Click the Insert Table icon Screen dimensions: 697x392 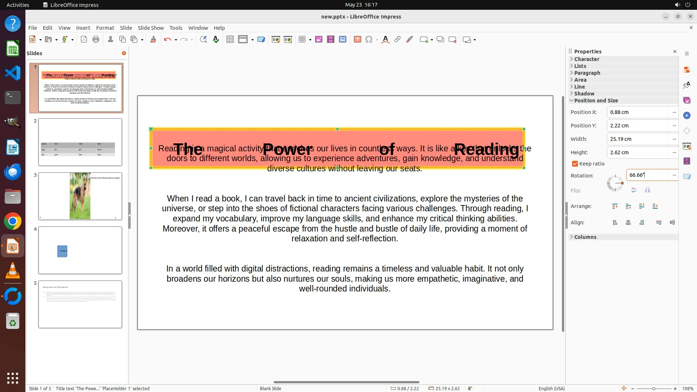coord(302,40)
